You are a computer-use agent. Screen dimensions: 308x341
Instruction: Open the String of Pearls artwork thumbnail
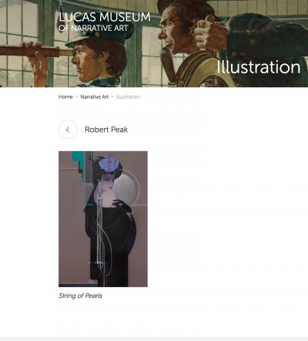[103, 219]
